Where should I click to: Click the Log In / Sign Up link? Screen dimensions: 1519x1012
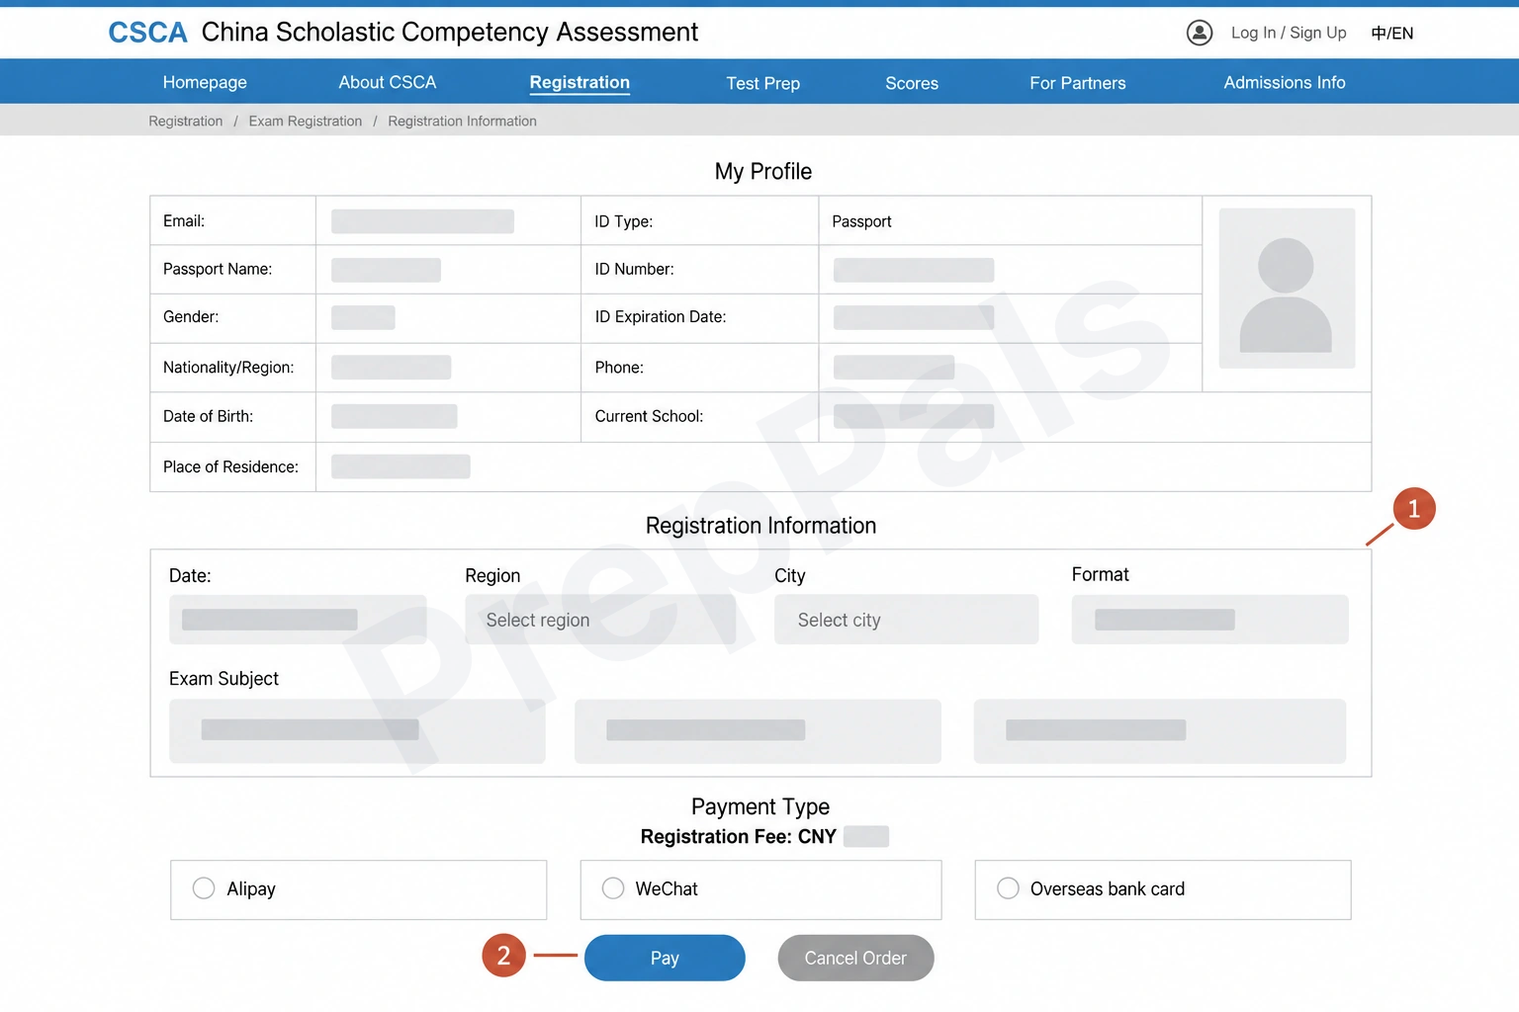coord(1289,33)
